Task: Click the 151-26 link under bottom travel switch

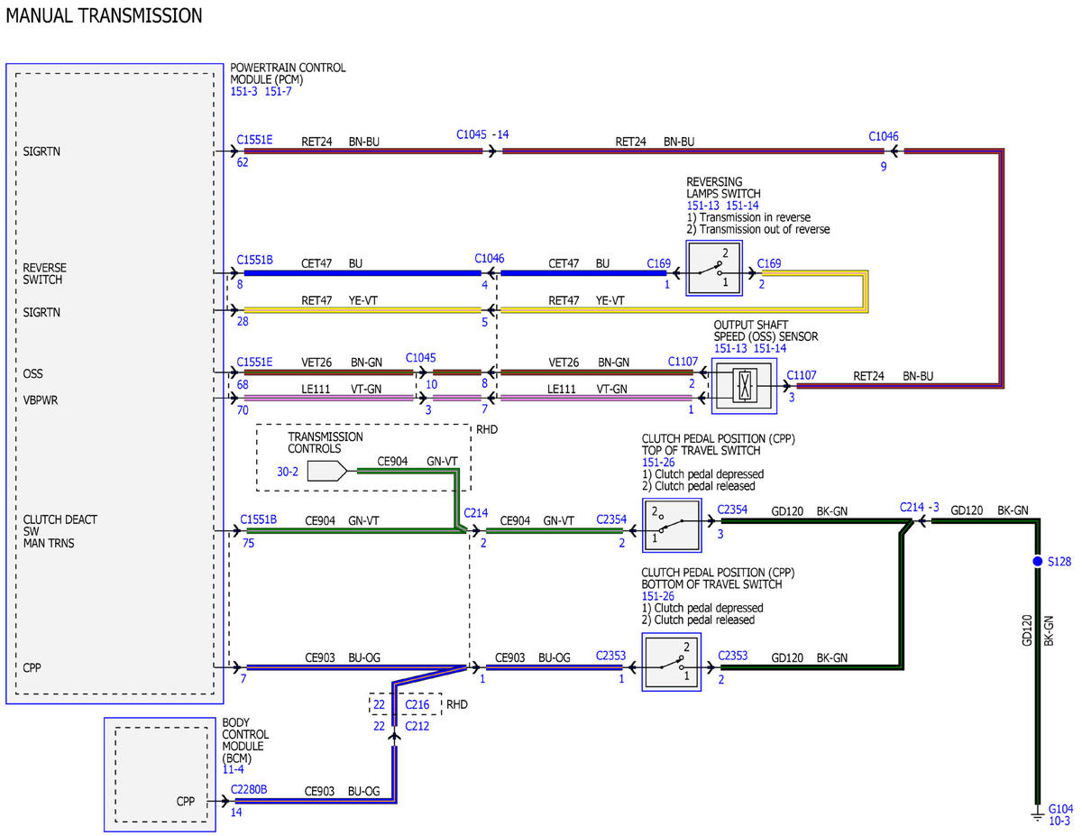Action: 657,596
